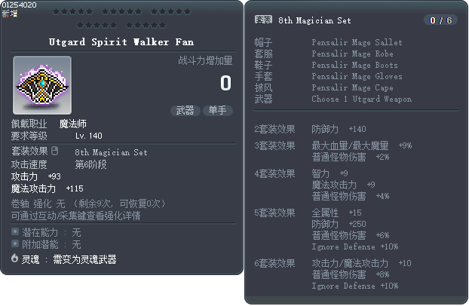Screen dimensions: 469x306
Task: Click the 8th Magician Set header title
Action: tap(314, 20)
